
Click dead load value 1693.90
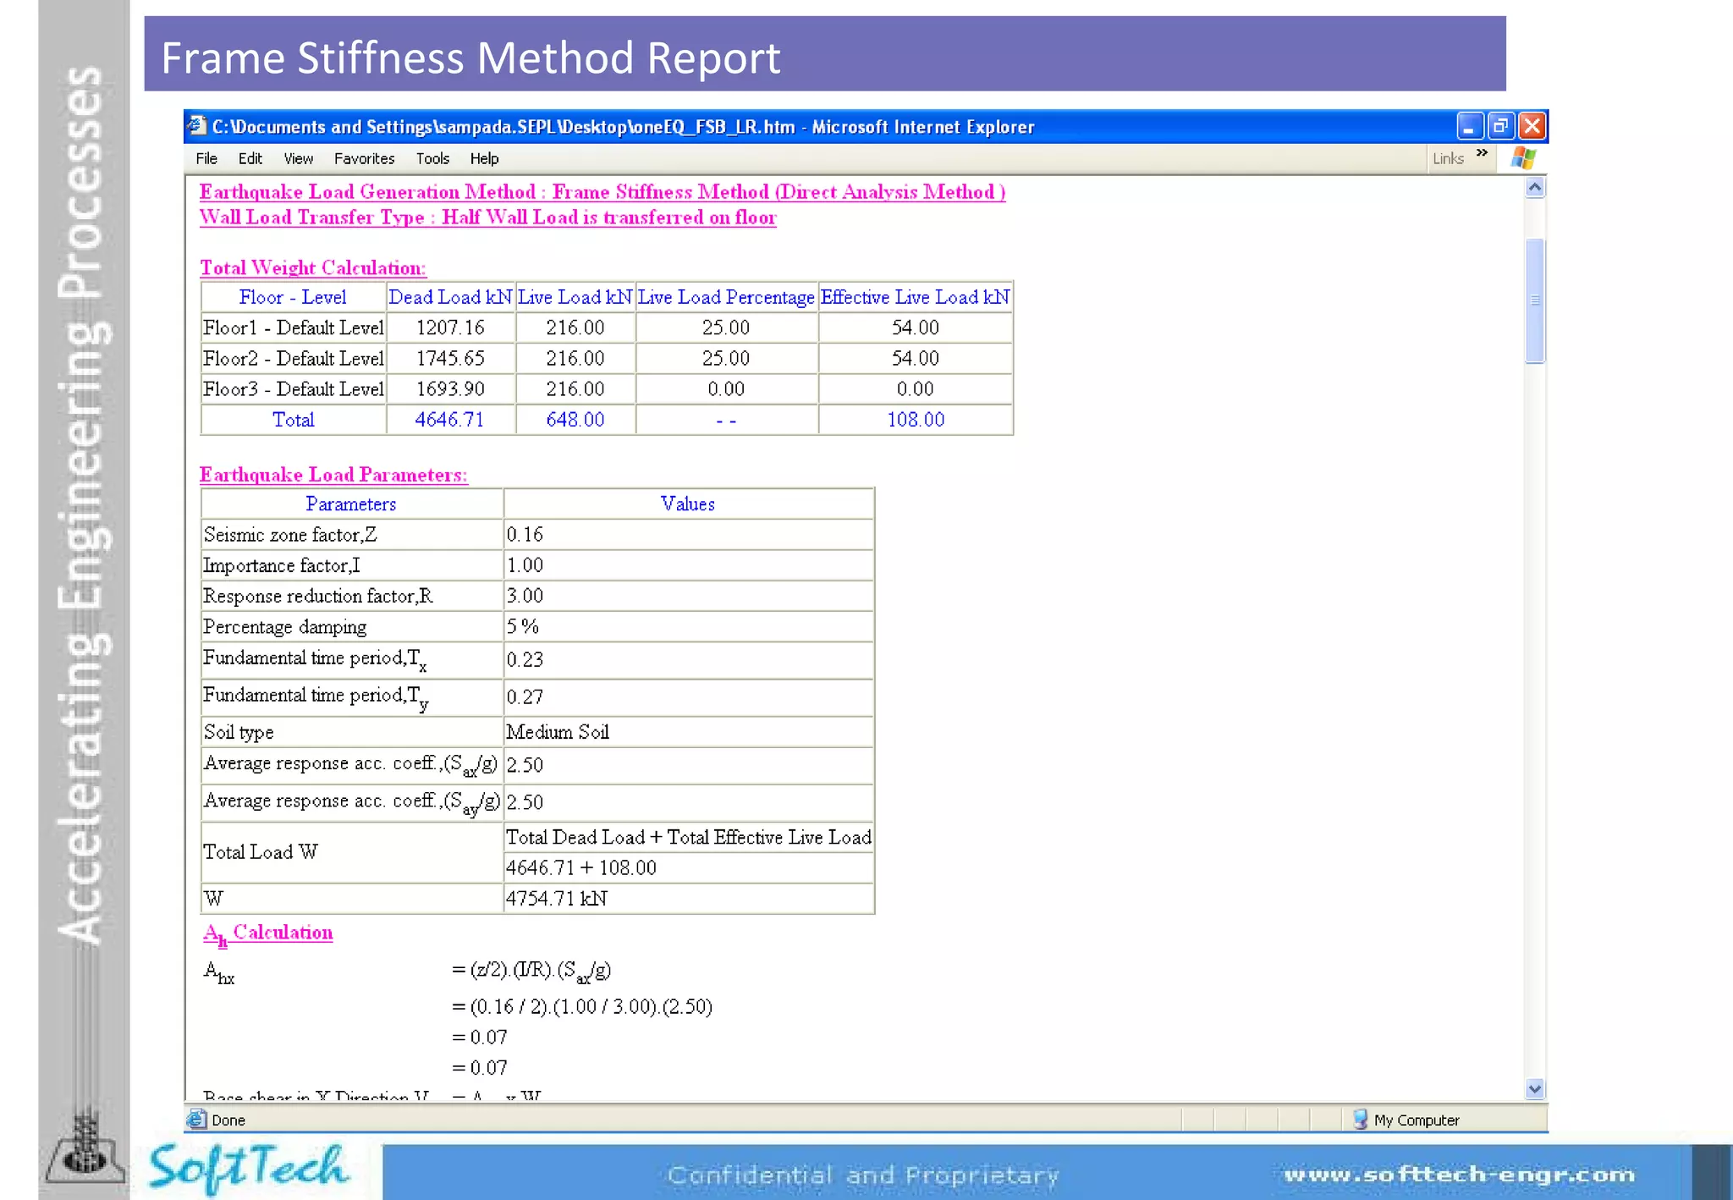450,388
